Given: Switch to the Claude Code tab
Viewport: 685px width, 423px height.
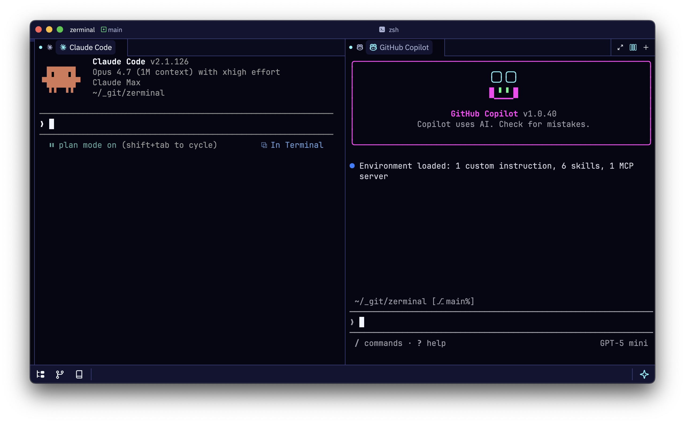Looking at the screenshot, I should point(86,47).
